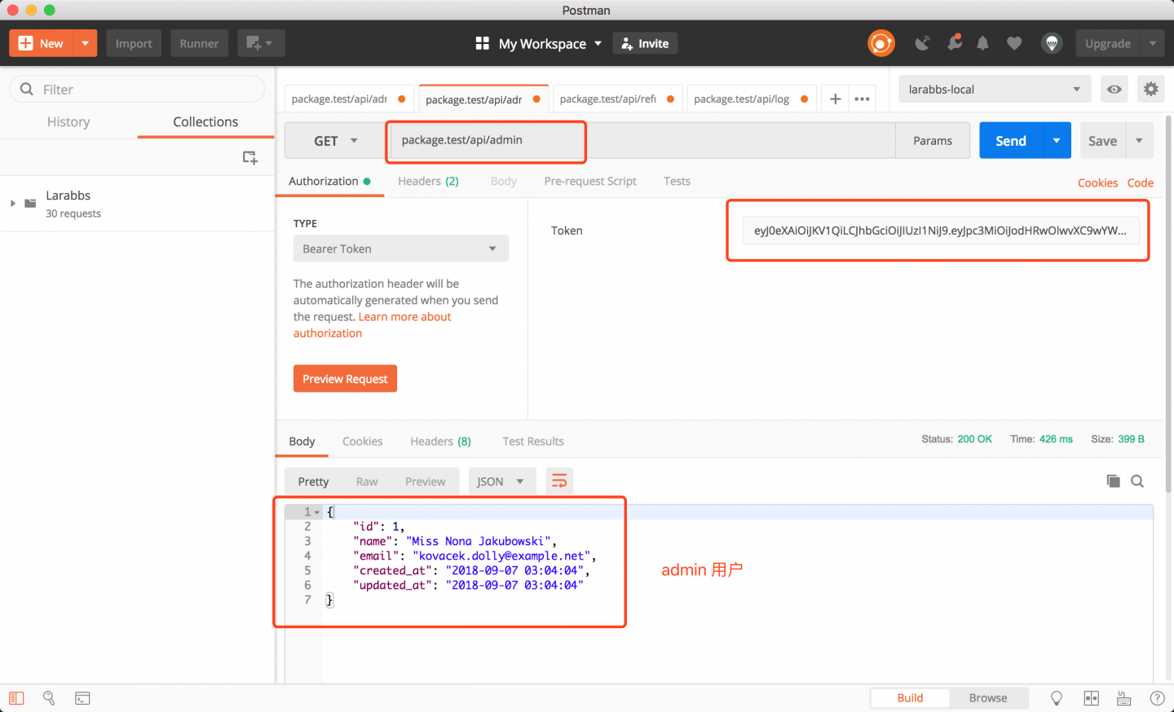Open the wrench settings icon in header
This screenshot has width=1174, height=712.
tap(953, 42)
